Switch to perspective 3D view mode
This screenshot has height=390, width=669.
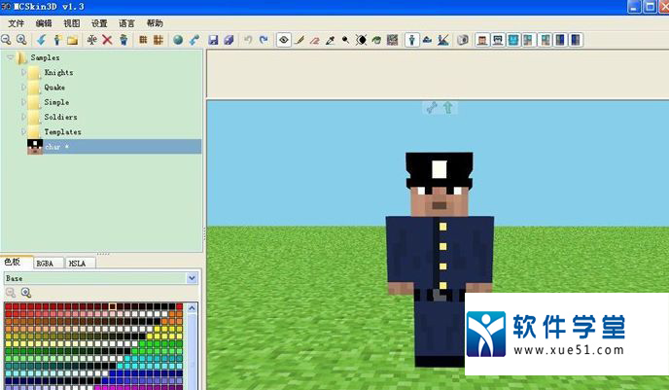coord(412,40)
